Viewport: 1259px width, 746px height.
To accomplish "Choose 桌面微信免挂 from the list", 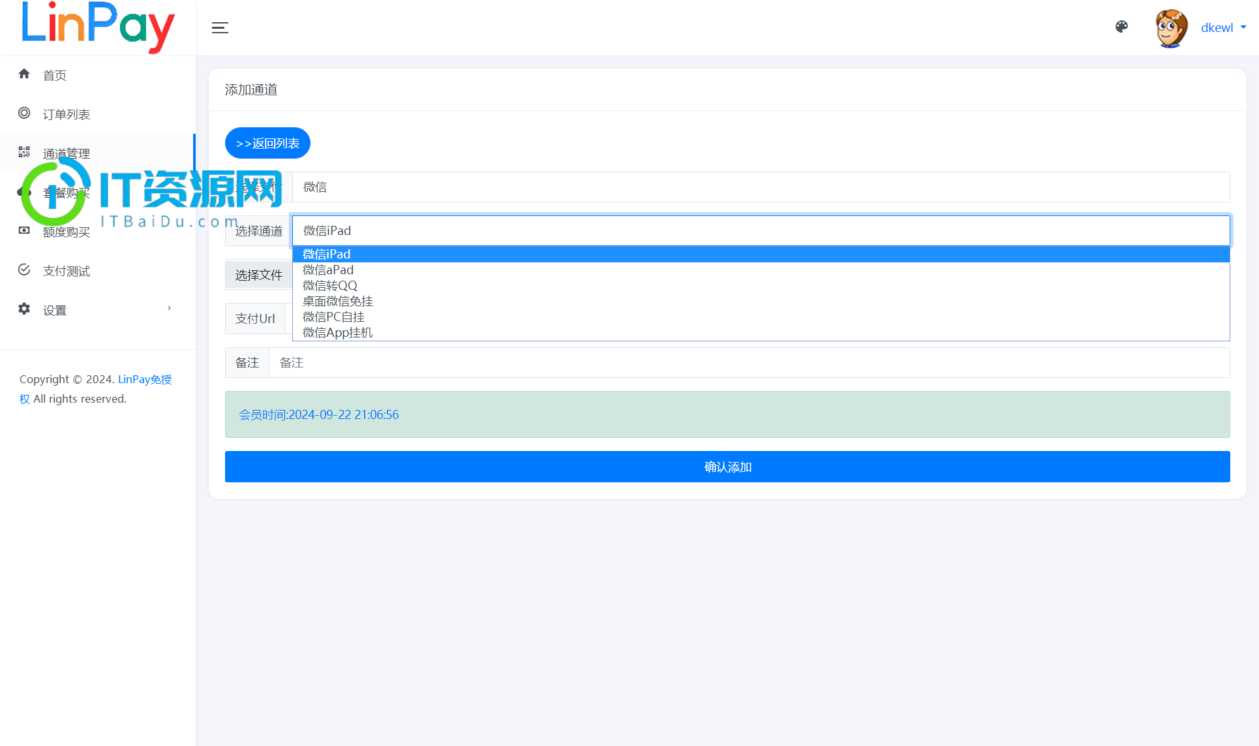I will [x=761, y=301].
